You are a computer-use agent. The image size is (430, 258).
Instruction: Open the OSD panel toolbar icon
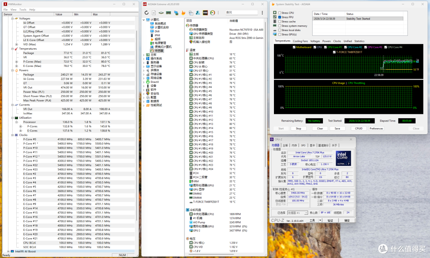tap(205, 13)
